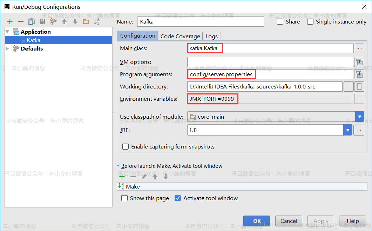Image resolution: width=372 pixels, height=231 pixels.
Task: Switch to the Logs tab
Action: (x=212, y=37)
